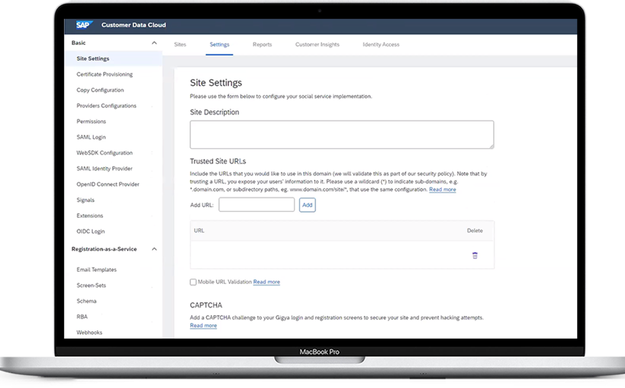
Task: Focus the Add URL text field
Action: click(x=256, y=205)
